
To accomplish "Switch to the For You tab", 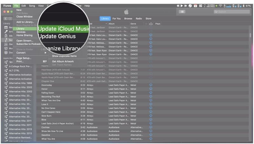I will click(x=117, y=19).
